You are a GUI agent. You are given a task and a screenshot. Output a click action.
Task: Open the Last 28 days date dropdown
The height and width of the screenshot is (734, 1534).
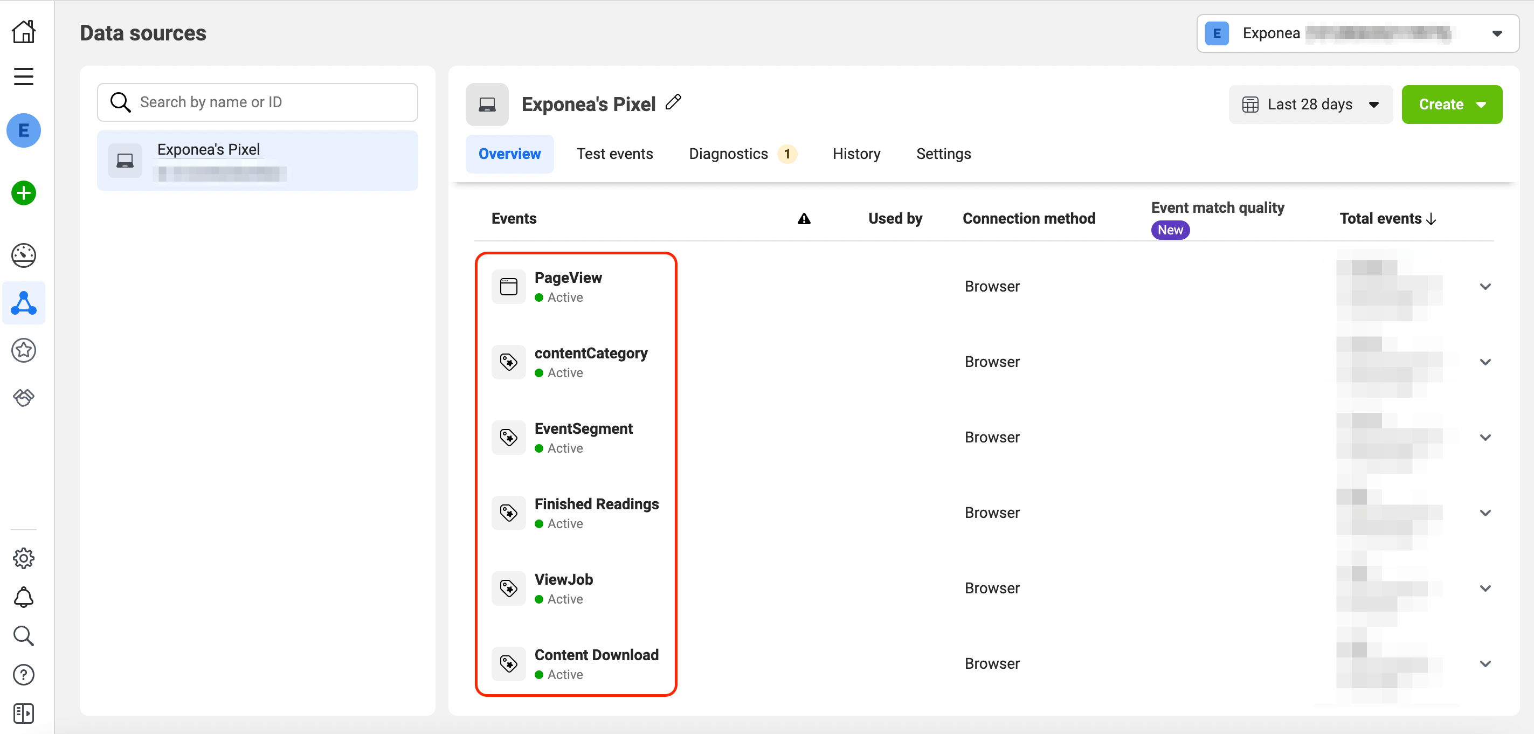[x=1310, y=105]
